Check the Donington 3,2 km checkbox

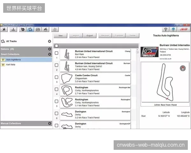click(57, 113)
